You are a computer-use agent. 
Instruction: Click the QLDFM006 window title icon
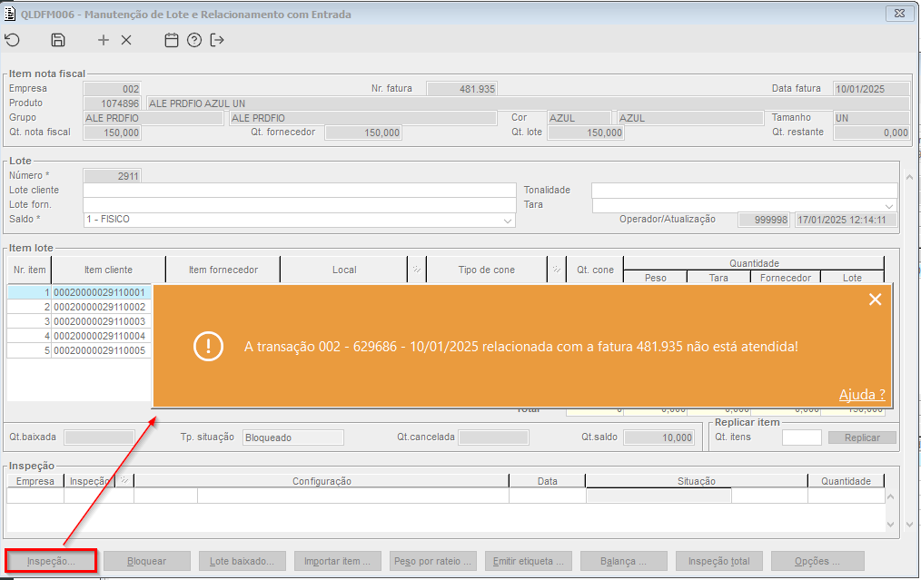coord(10,15)
